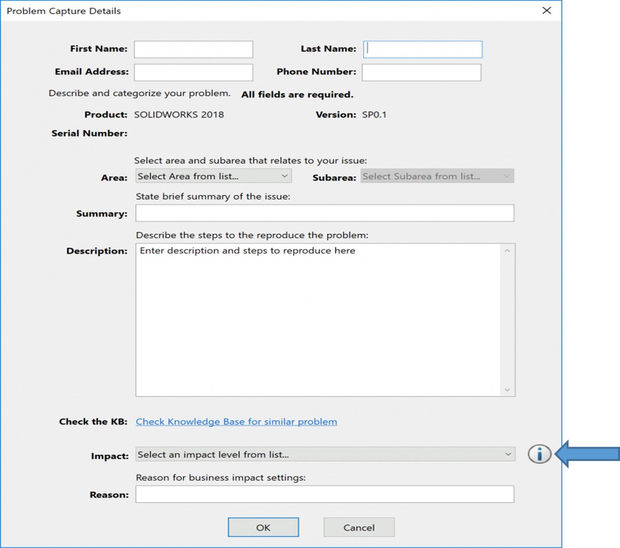Click into the Last Name field

(422, 49)
